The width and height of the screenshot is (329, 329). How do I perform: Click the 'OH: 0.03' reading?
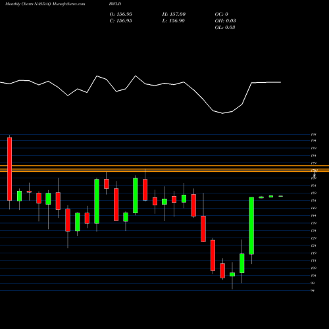click(x=225, y=20)
